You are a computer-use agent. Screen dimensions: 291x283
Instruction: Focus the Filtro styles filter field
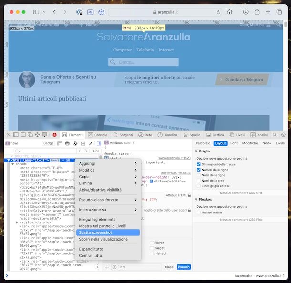pos(136,267)
